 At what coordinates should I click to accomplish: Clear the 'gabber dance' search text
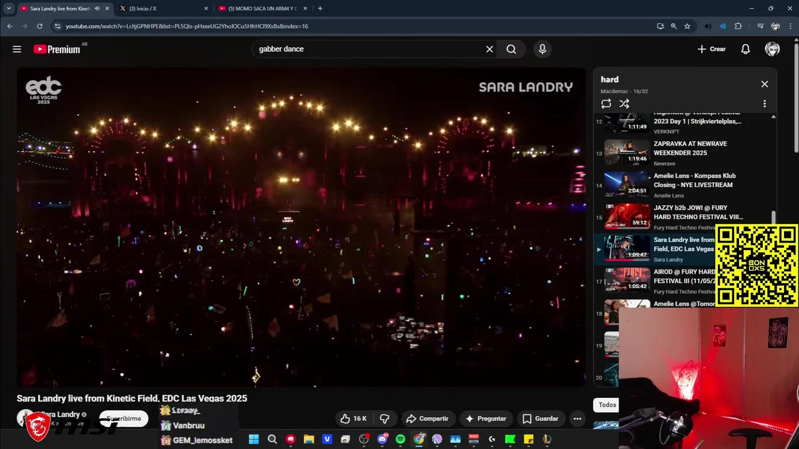pos(489,49)
